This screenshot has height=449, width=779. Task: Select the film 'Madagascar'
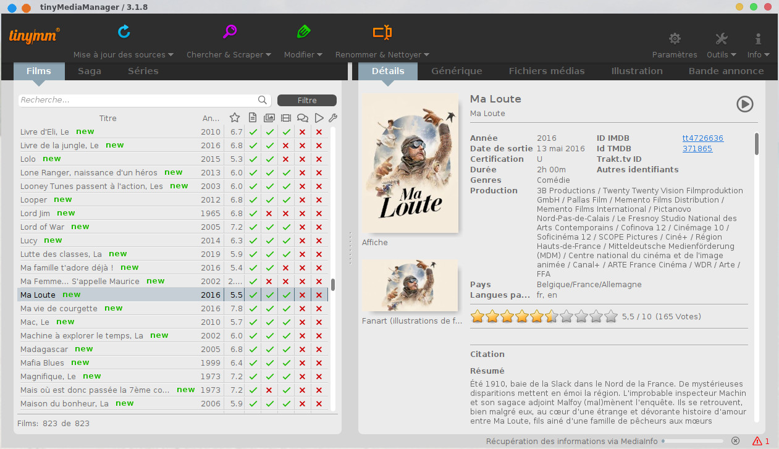(x=173, y=349)
